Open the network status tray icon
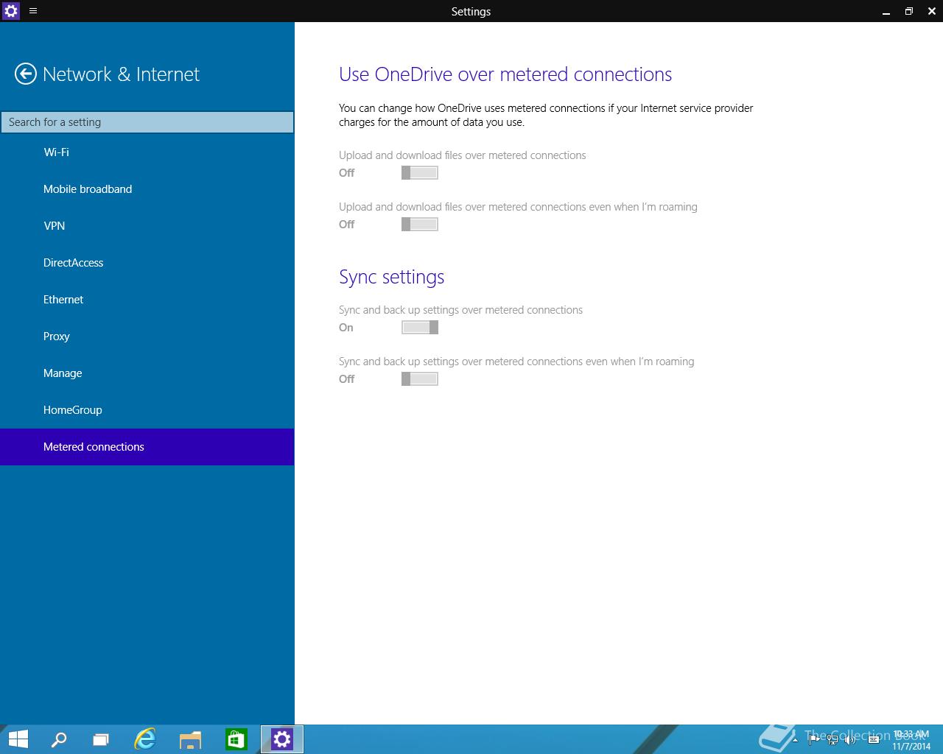 tap(832, 739)
